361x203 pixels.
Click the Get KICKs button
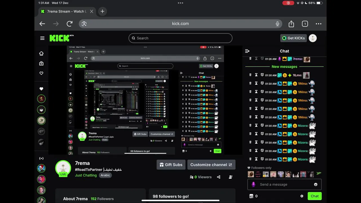294,38
